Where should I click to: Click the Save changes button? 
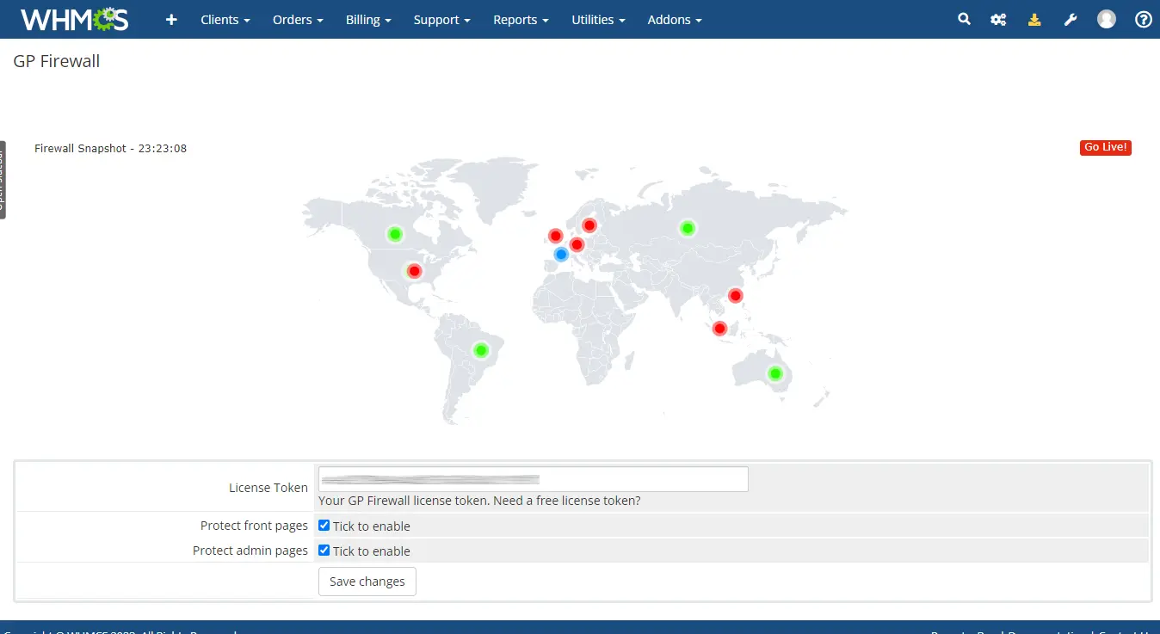pyautogui.click(x=367, y=582)
